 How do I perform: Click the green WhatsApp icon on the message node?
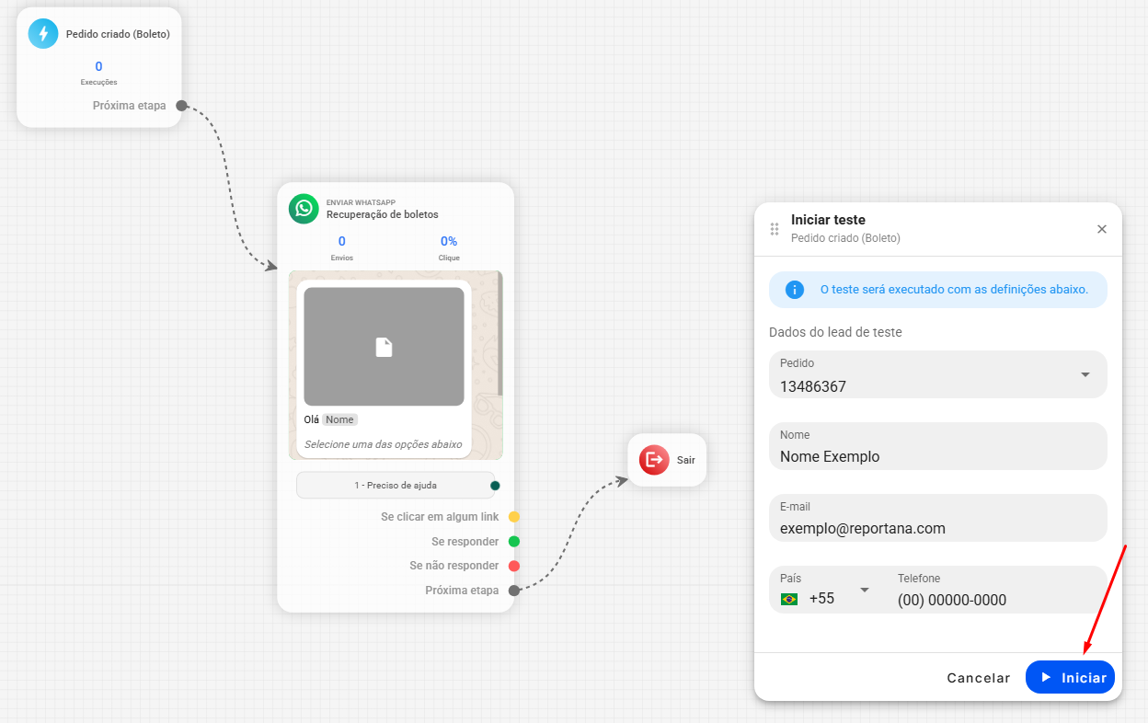pos(304,209)
